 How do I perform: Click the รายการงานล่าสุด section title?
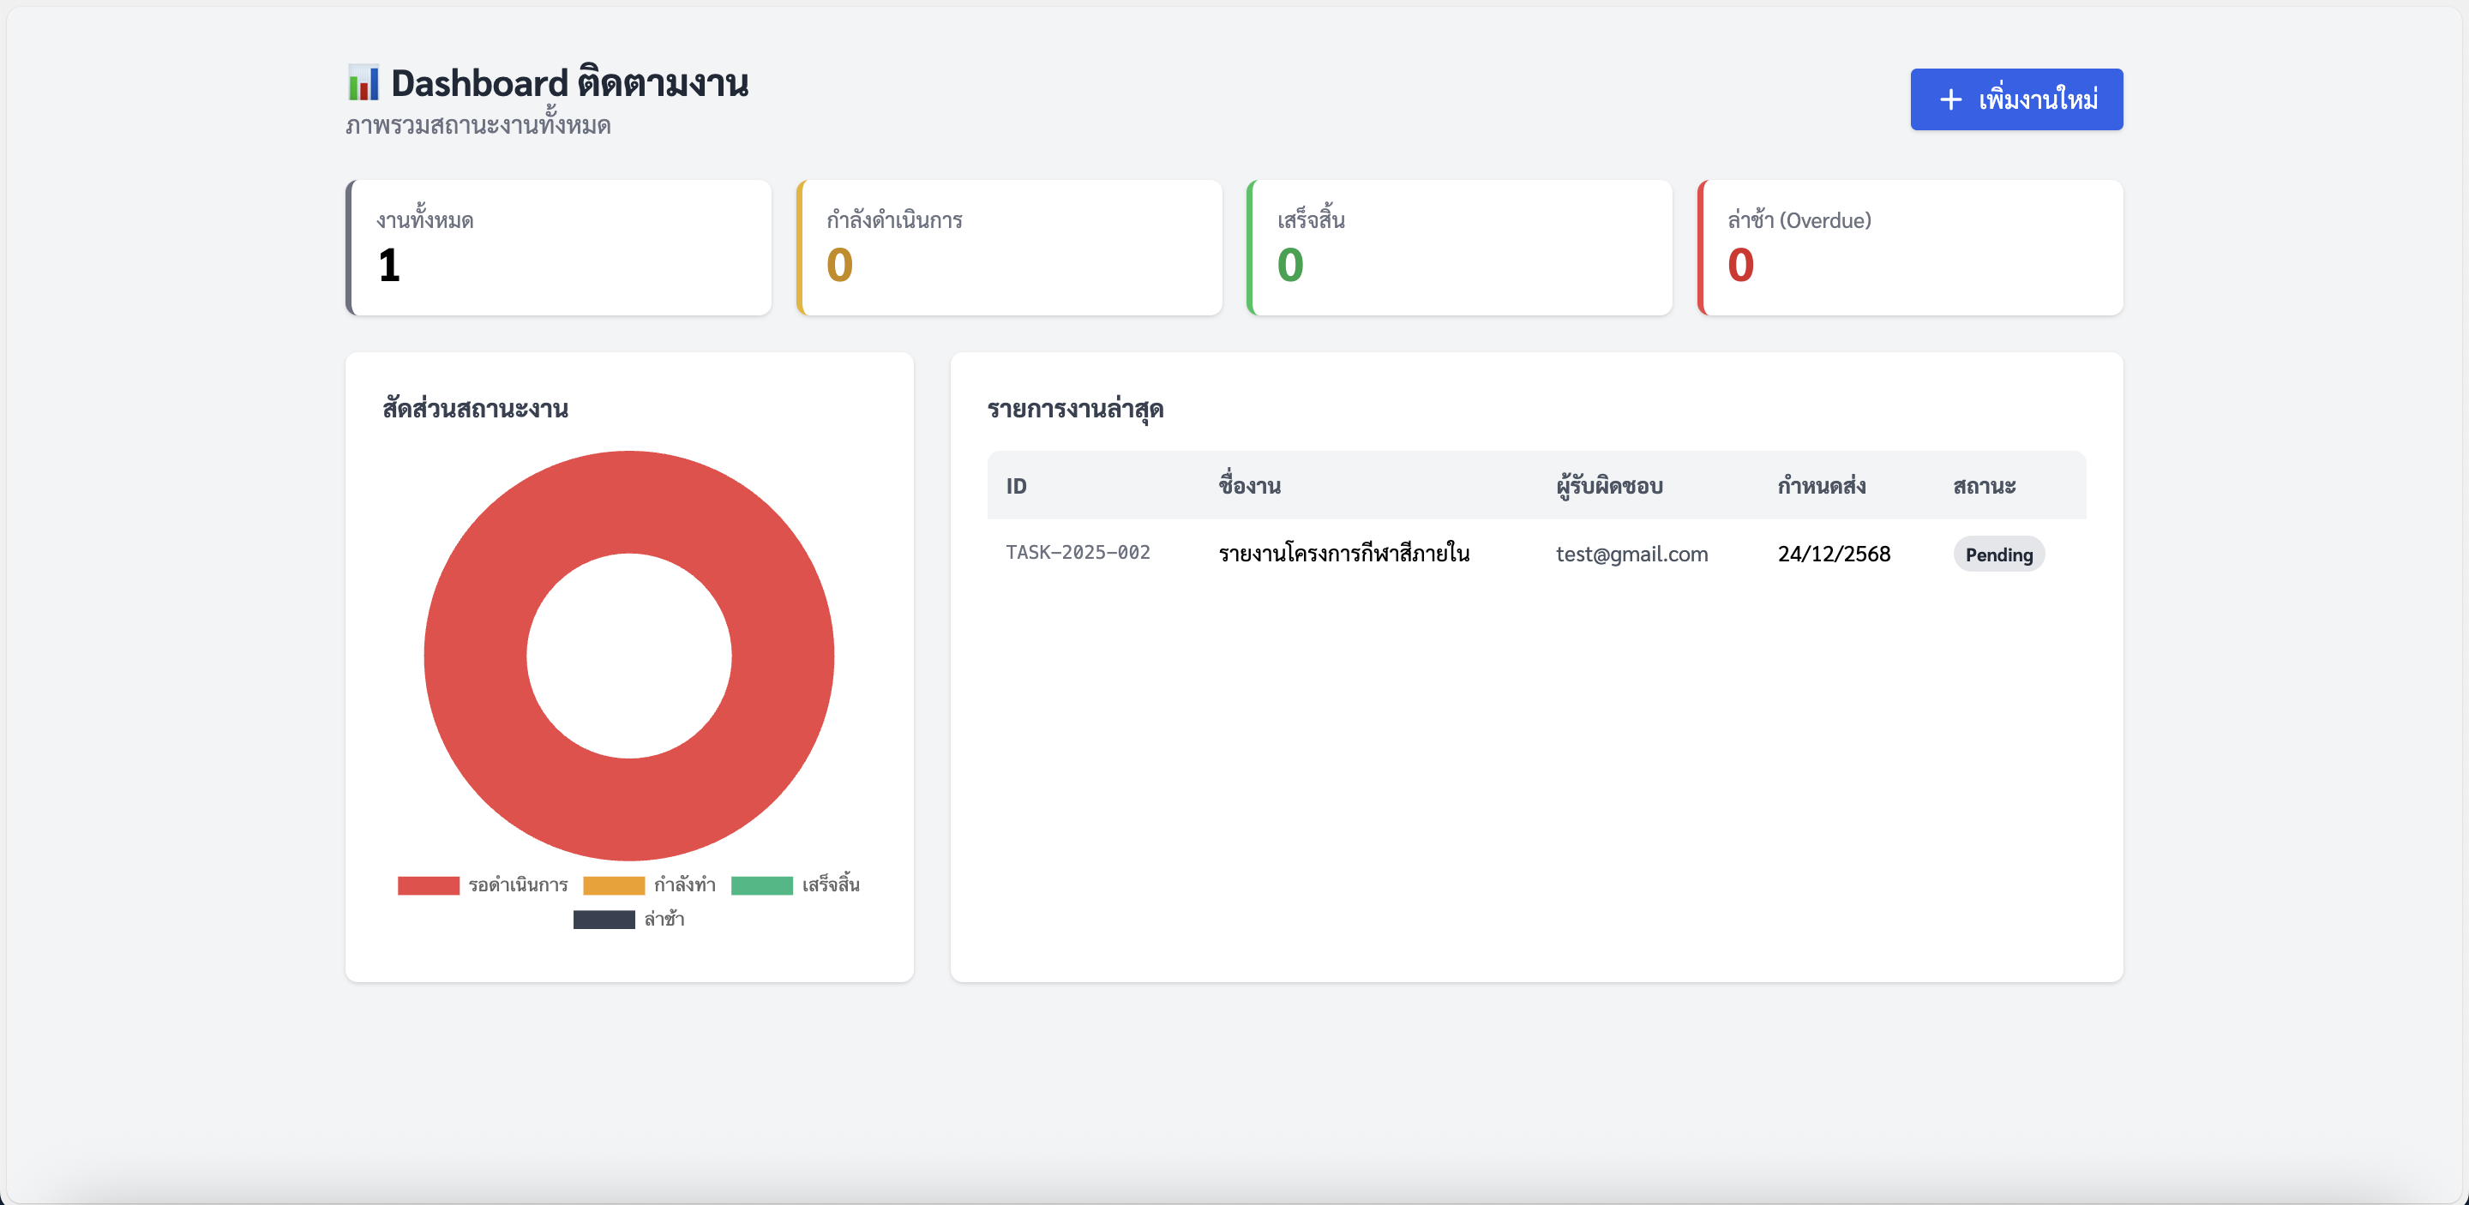point(1075,409)
